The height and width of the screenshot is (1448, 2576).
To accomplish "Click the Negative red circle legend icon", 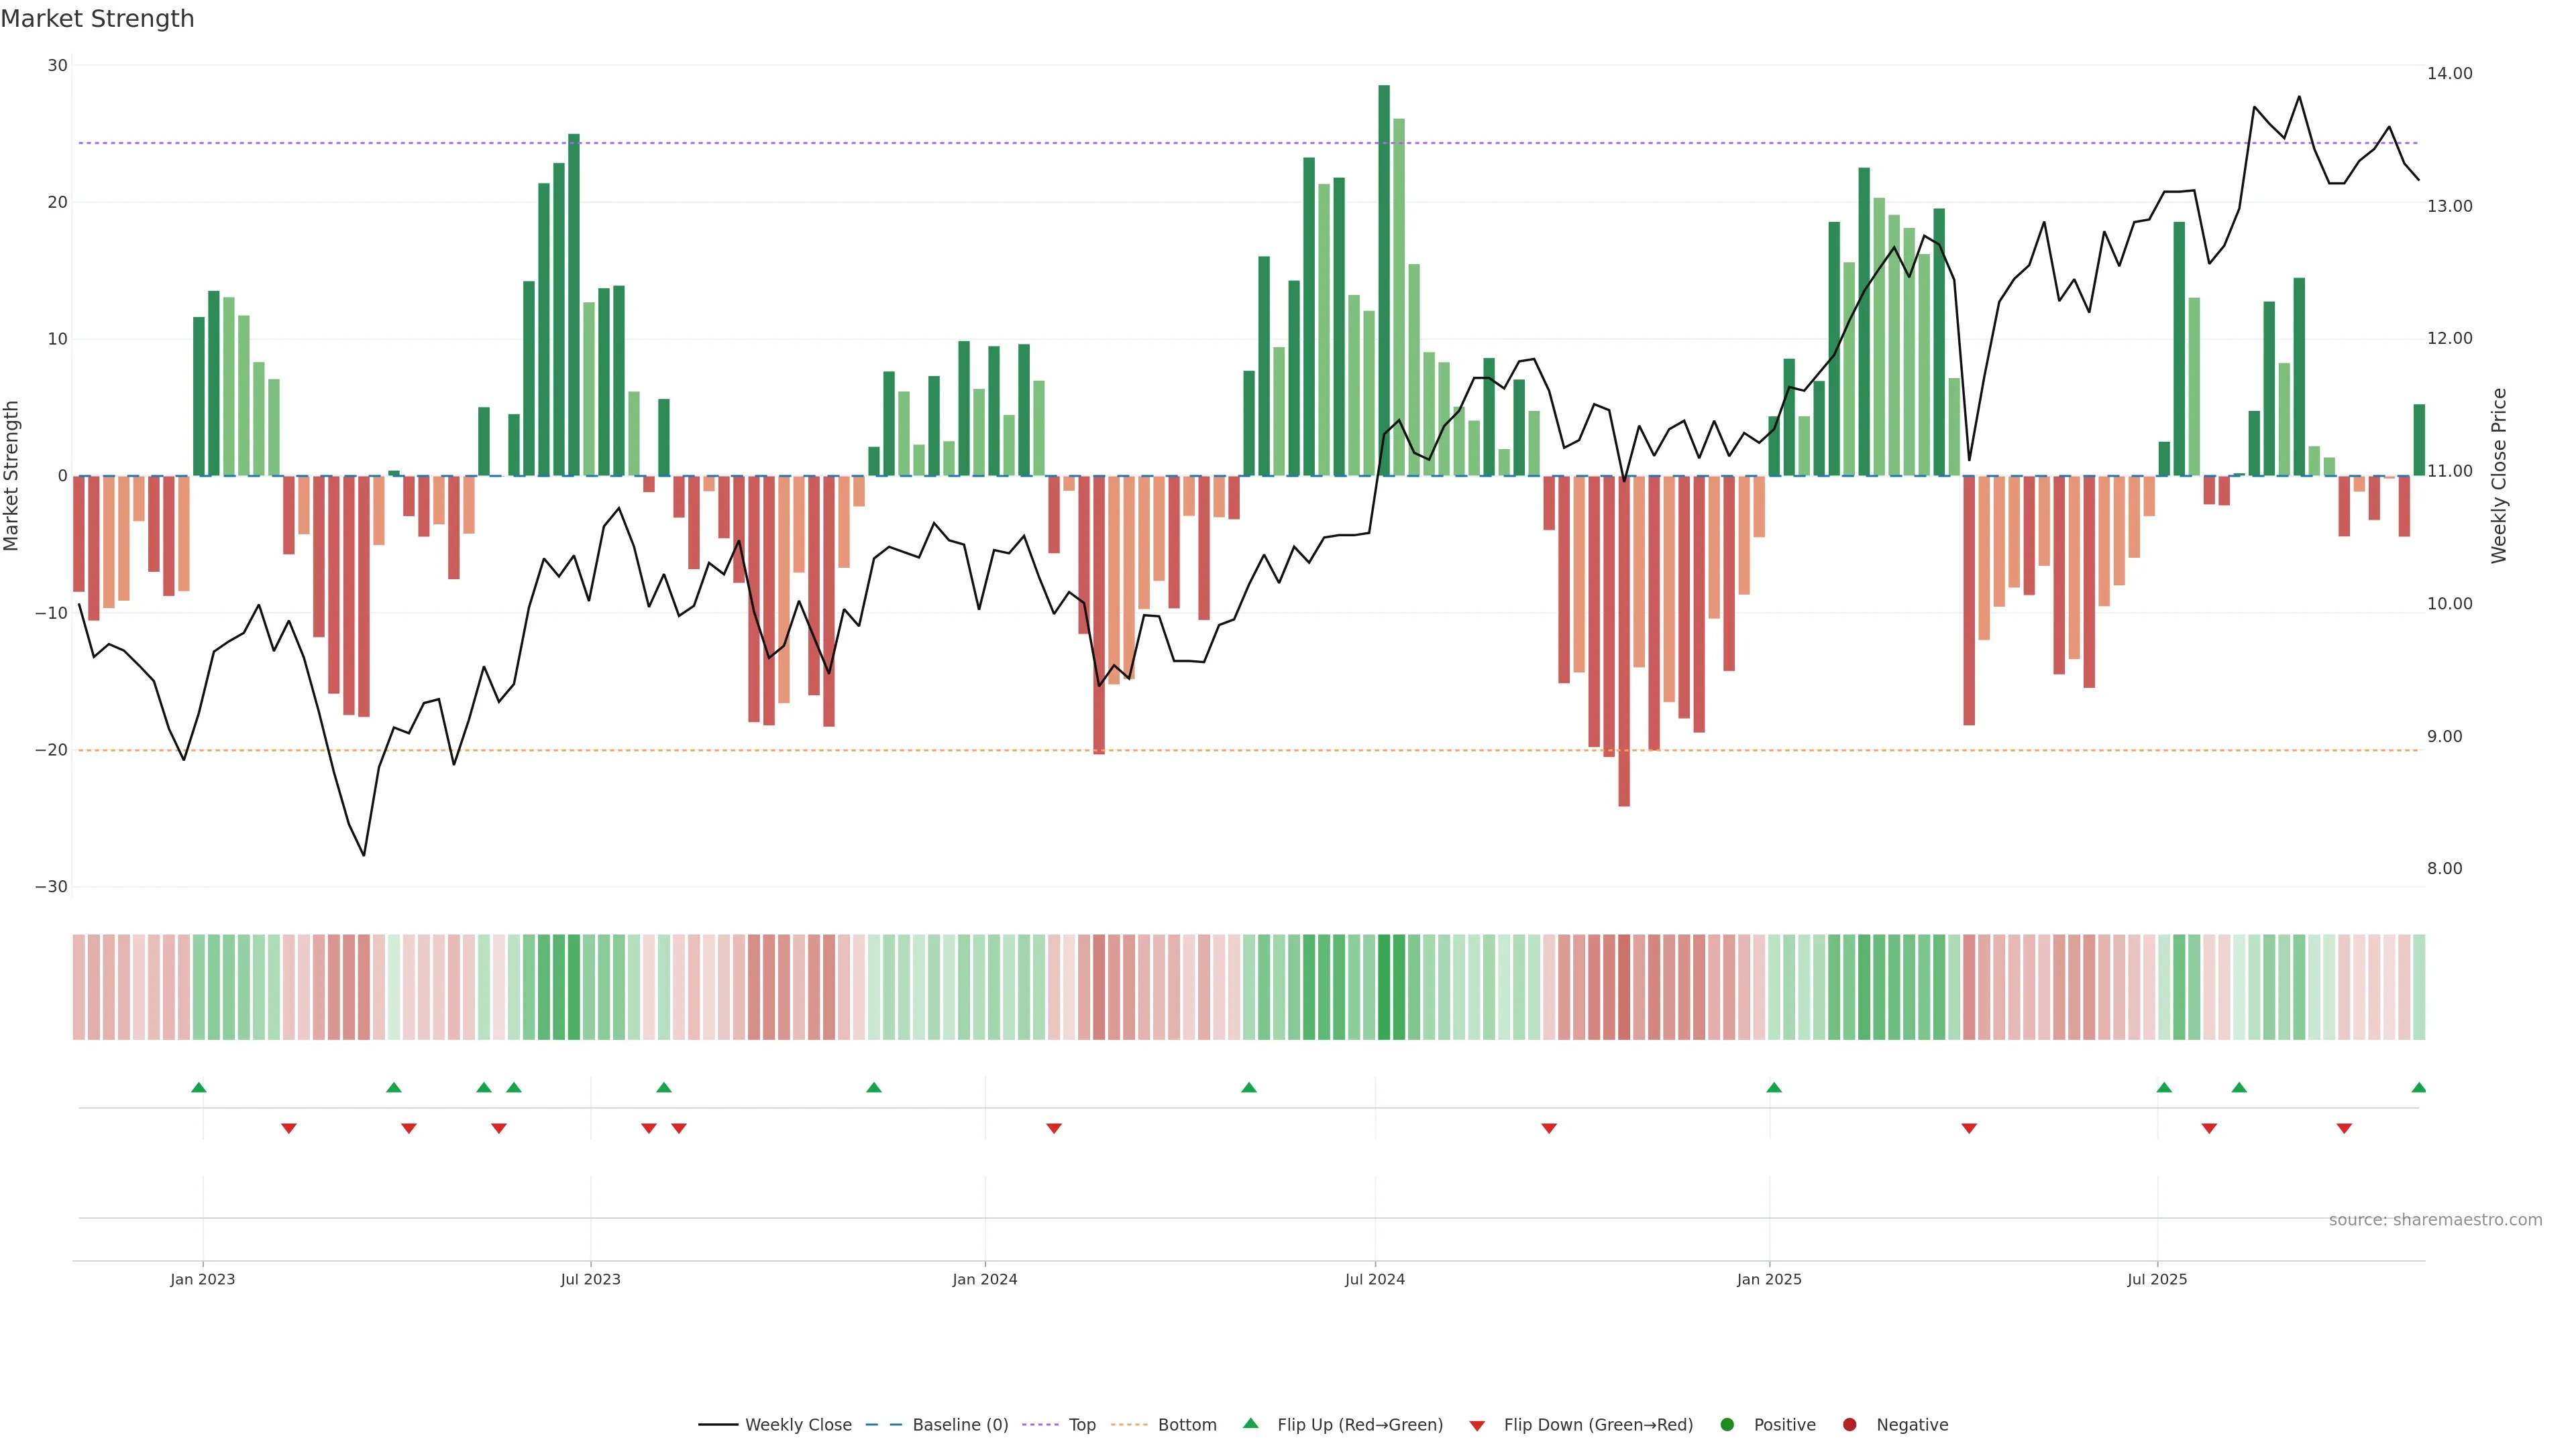I will coord(1849,1424).
